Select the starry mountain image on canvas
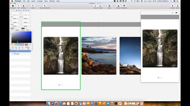190x106 pixels. click(x=130, y=56)
